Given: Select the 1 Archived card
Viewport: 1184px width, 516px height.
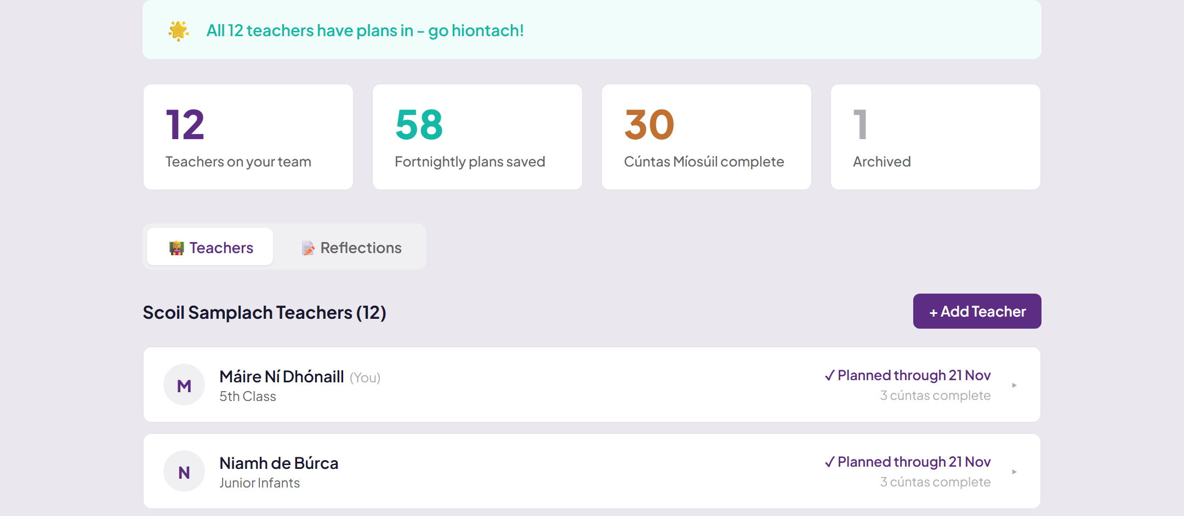Looking at the screenshot, I should [x=936, y=137].
